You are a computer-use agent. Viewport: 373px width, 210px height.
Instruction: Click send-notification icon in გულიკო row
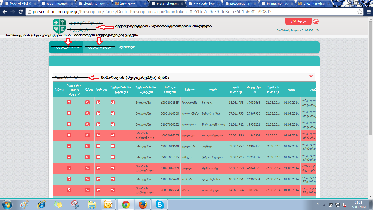click(113, 135)
